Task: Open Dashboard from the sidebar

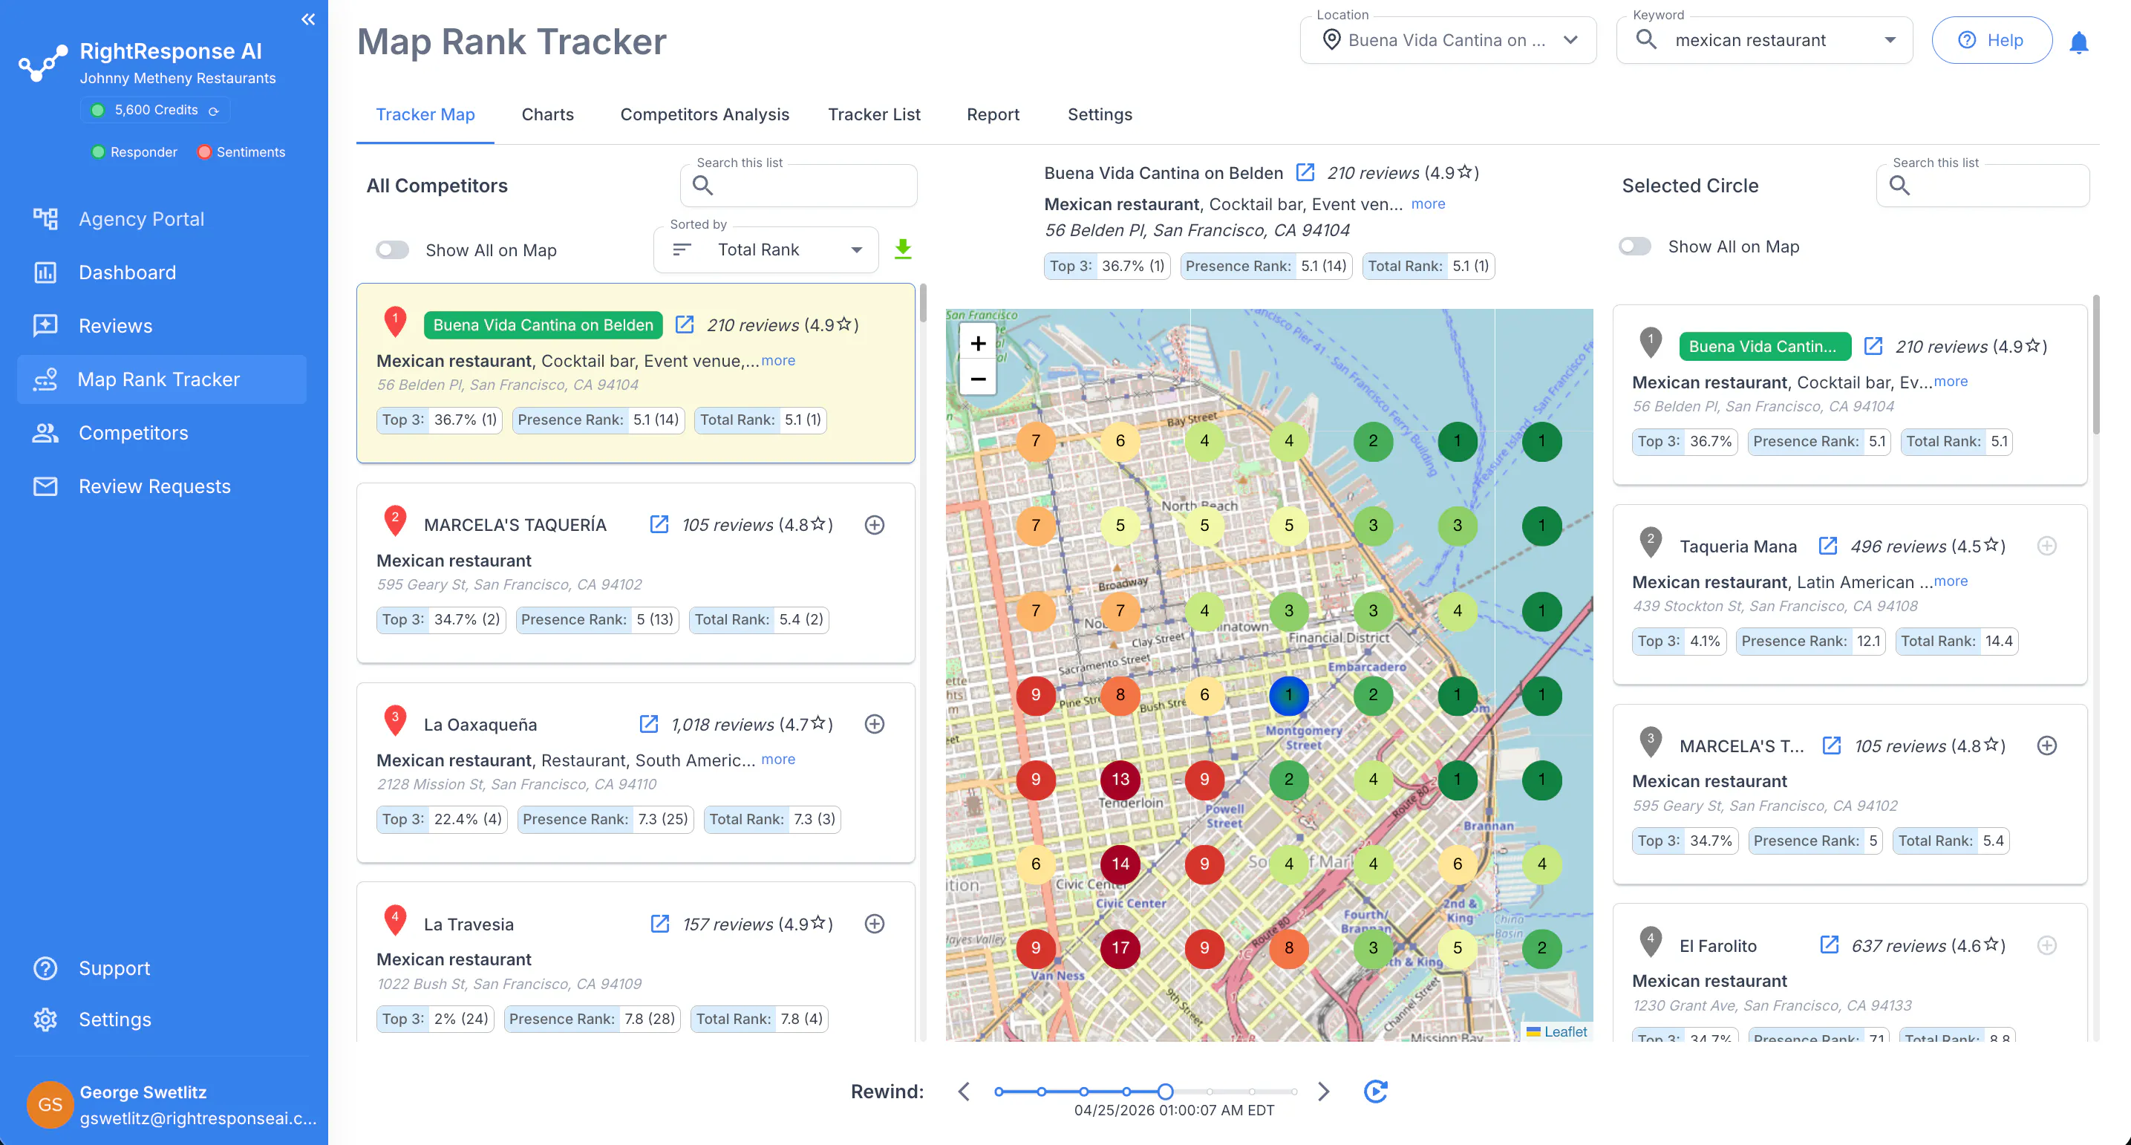Action: 162,273
